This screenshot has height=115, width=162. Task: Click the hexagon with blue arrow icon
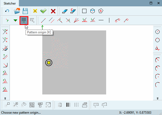(x=93, y=11)
